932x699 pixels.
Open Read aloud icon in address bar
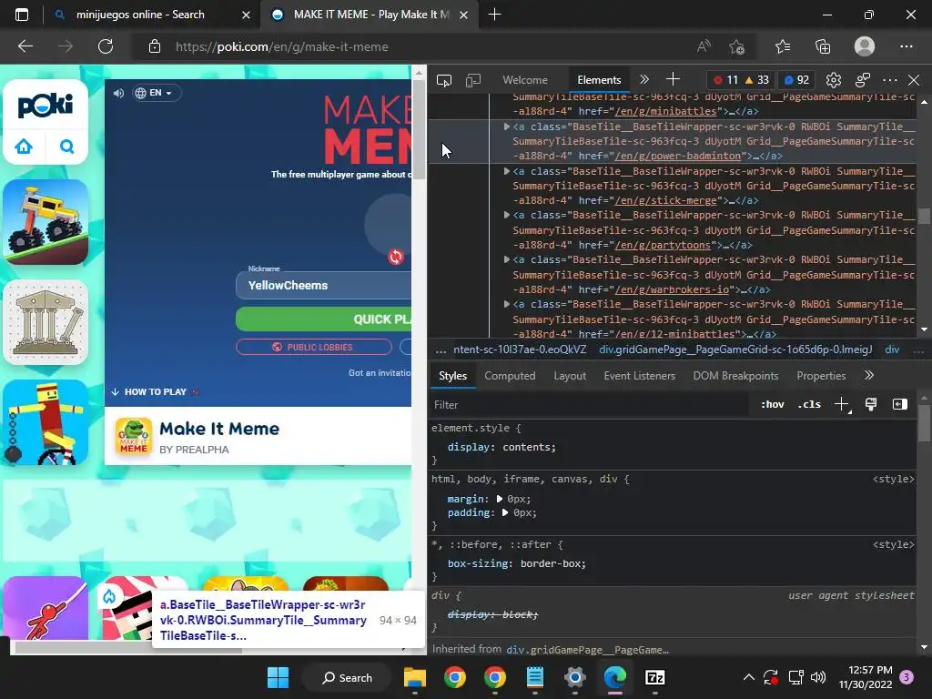coord(704,46)
